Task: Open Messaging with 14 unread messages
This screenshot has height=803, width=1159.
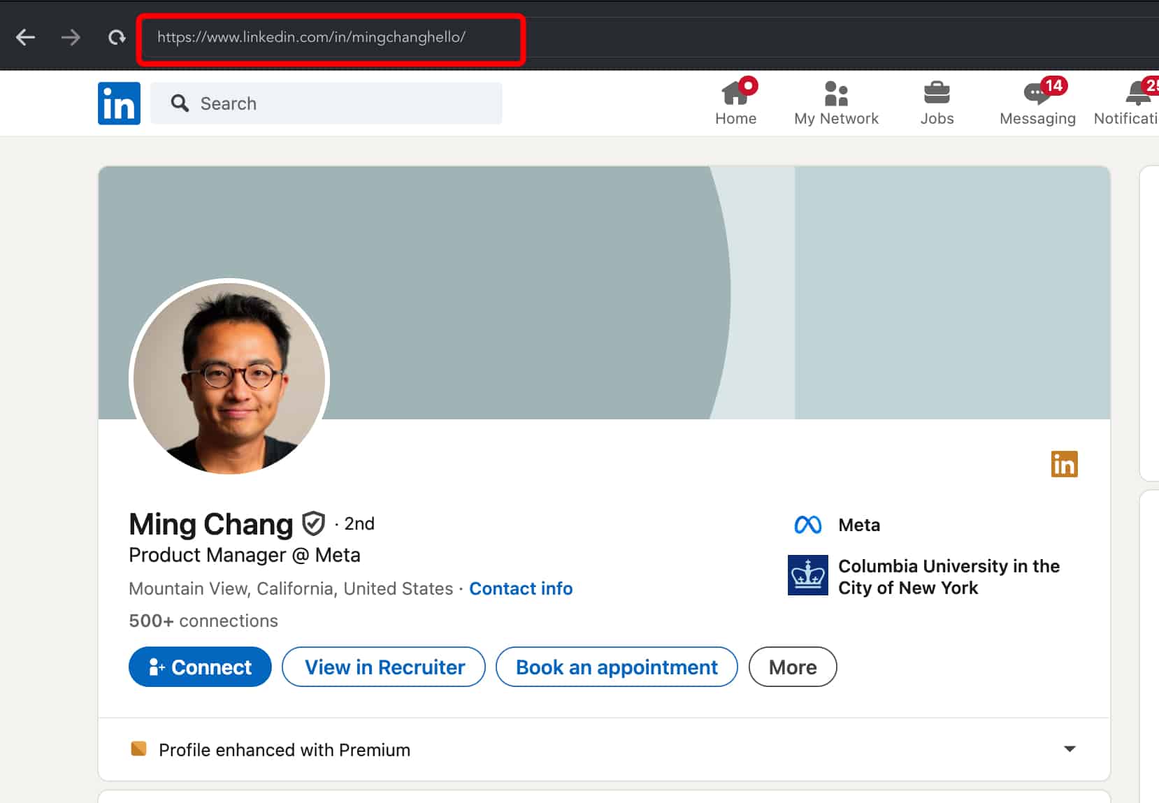Action: (x=1037, y=94)
